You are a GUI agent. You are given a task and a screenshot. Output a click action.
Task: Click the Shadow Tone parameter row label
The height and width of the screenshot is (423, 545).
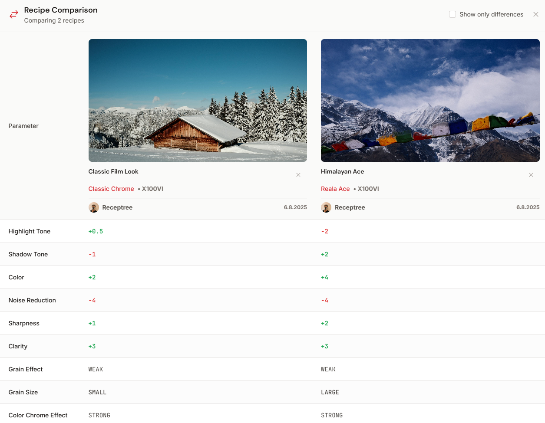[x=28, y=254]
